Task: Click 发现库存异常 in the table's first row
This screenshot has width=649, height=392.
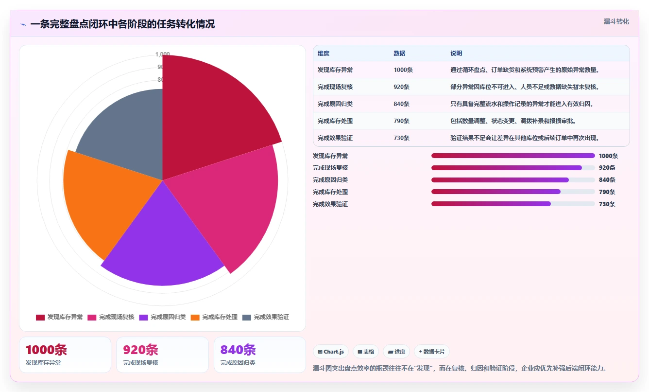Action: tap(335, 70)
